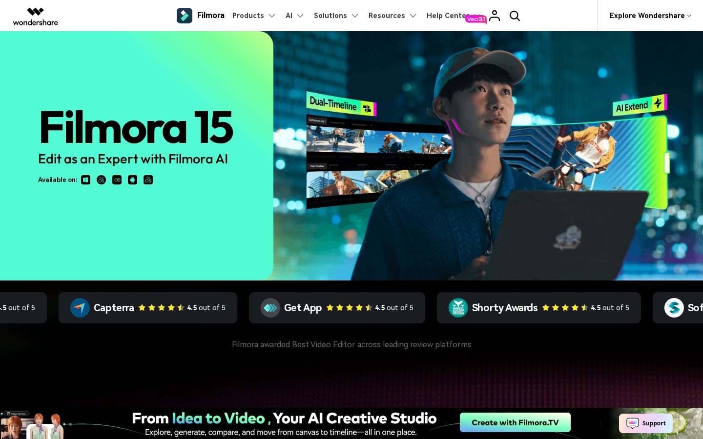Click 'Explore, generate, compare' banner subtitle

pos(281,432)
